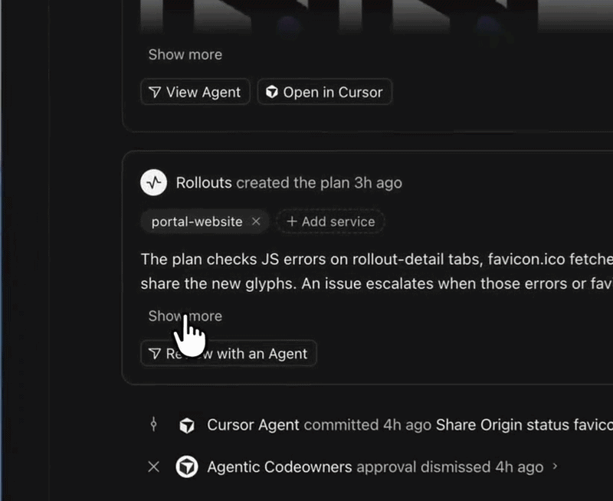Image resolution: width=613 pixels, height=501 pixels.
Task: Open the Share Origin status commit link
Action: point(524,425)
